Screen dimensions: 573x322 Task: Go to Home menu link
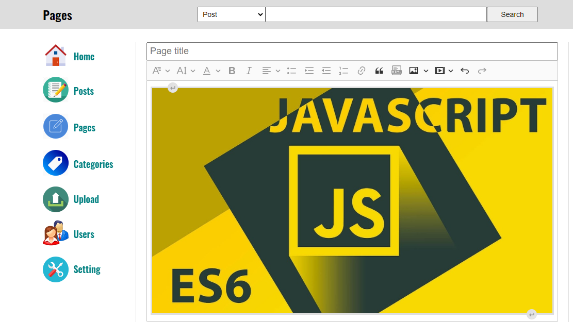(x=84, y=57)
